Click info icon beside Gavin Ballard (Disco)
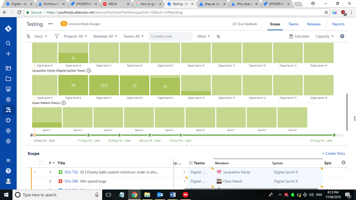This screenshot has width=356, height=200. [x=64, y=103]
